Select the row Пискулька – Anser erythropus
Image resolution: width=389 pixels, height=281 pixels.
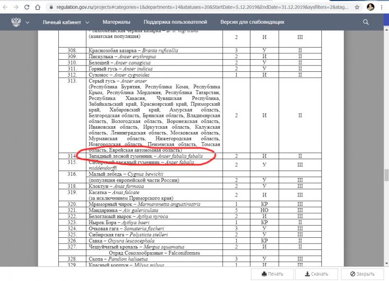tap(190, 56)
